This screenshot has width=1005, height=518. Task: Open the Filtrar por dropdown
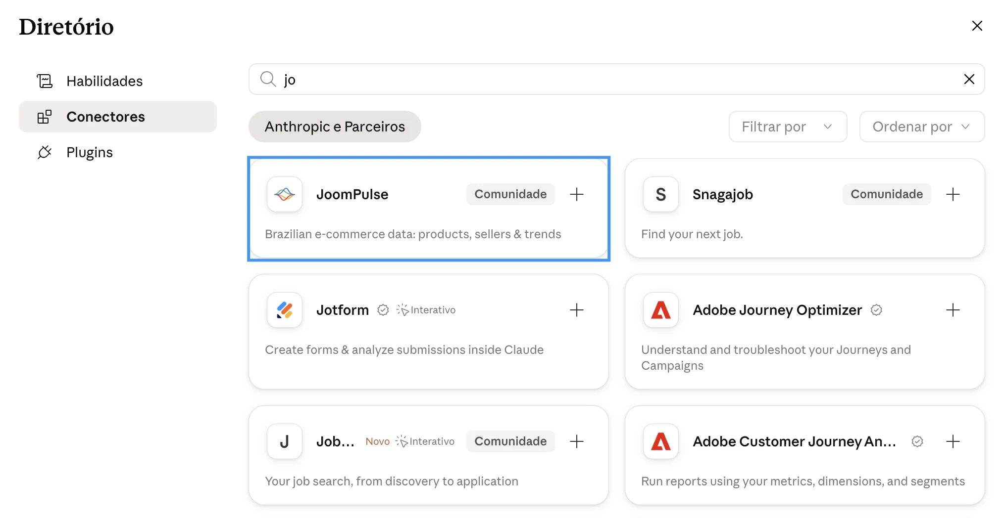coord(788,127)
